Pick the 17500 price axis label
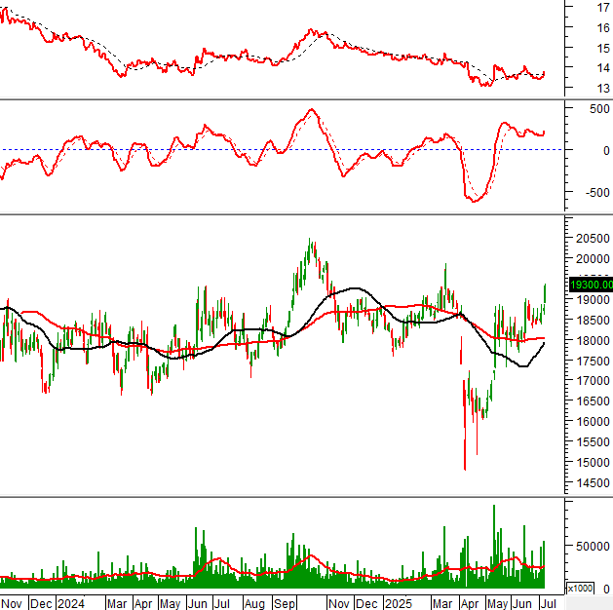The height and width of the screenshot is (610, 613). point(593,361)
